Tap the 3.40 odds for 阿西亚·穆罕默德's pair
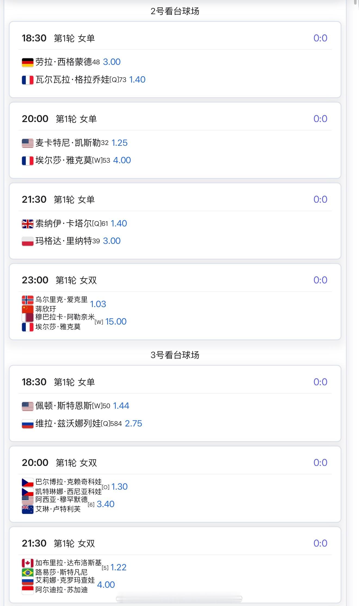Screen dimensions: 359x606 [106, 504]
